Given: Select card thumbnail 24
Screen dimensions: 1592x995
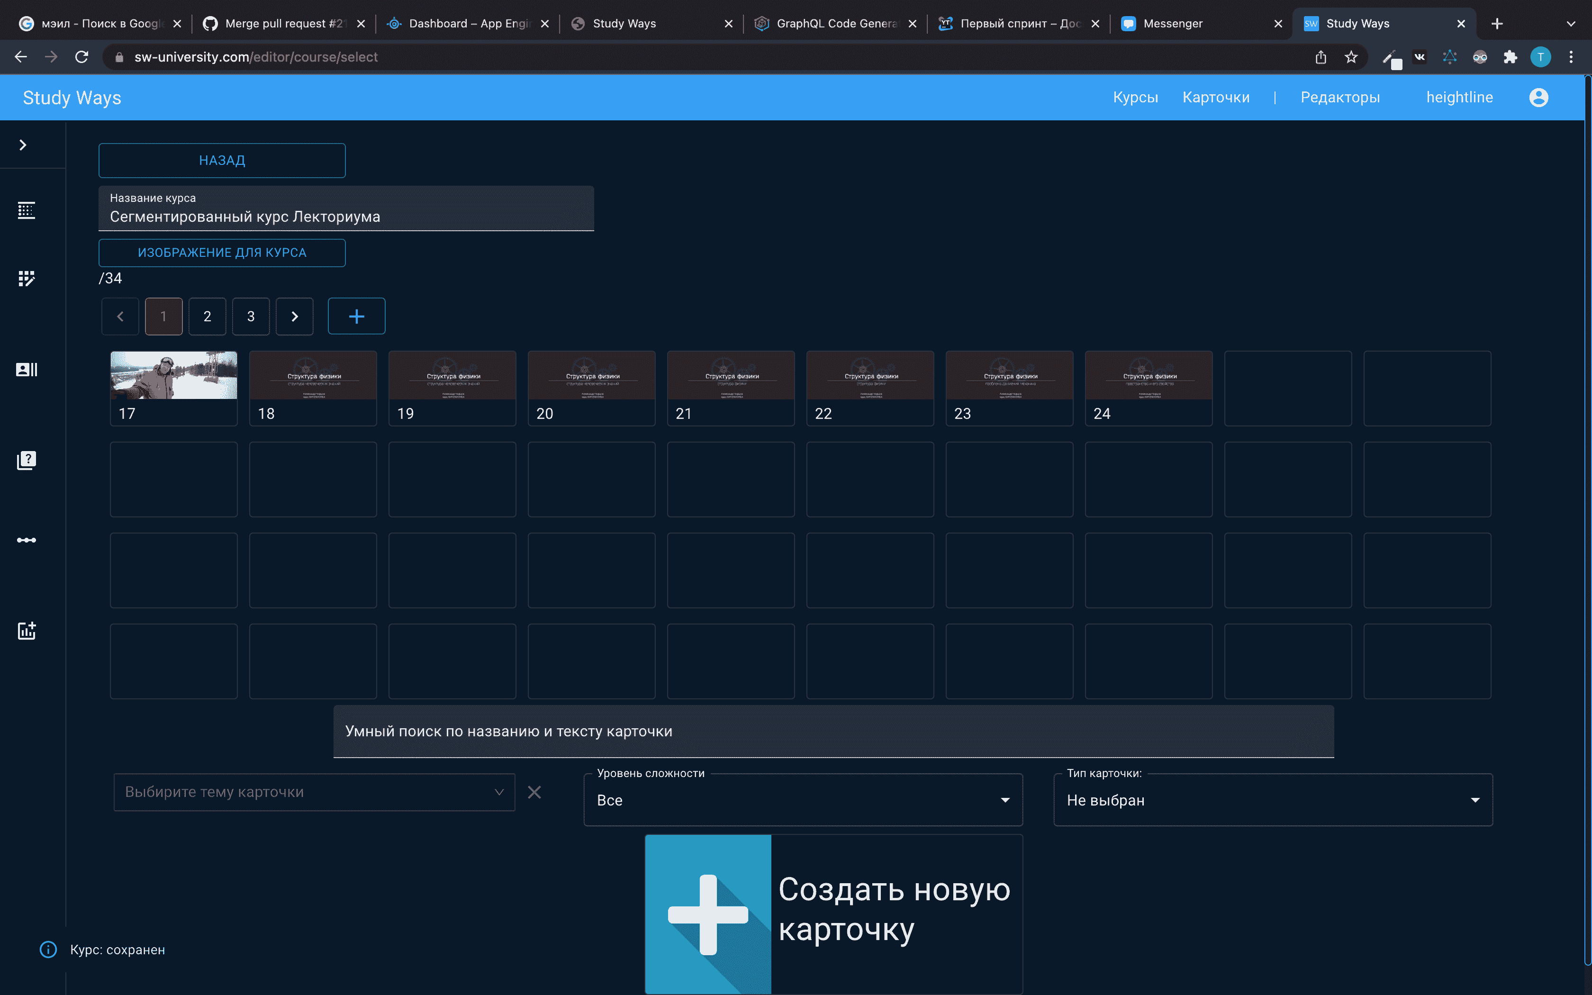Looking at the screenshot, I should pos(1149,388).
